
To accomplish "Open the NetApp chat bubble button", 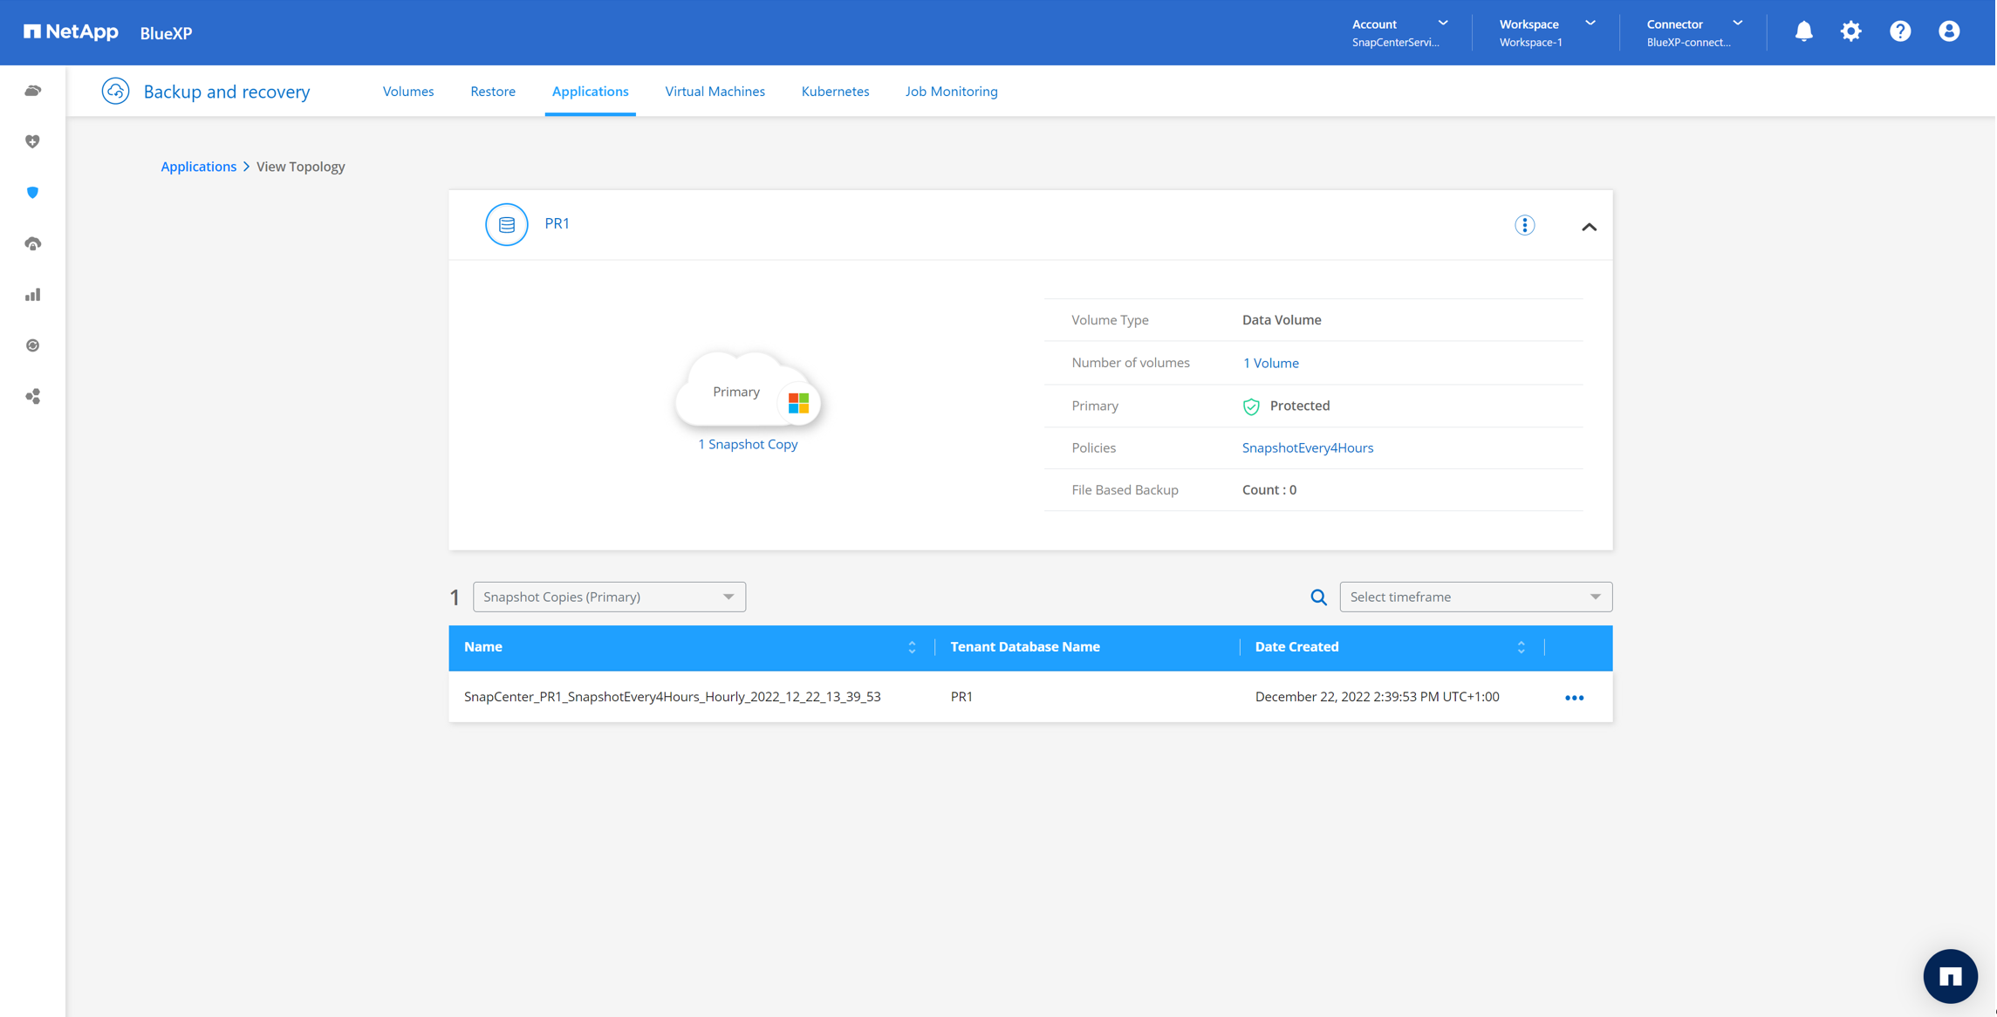I will point(1949,976).
